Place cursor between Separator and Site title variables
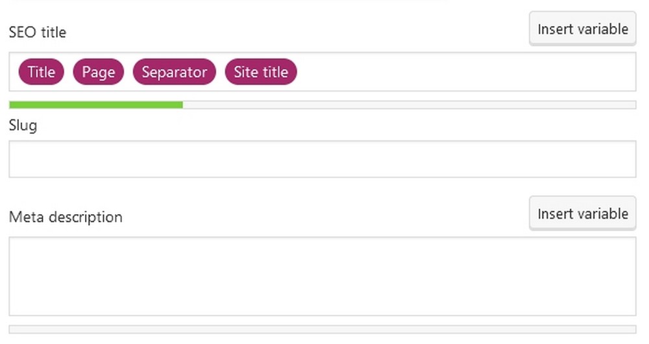 [221, 71]
